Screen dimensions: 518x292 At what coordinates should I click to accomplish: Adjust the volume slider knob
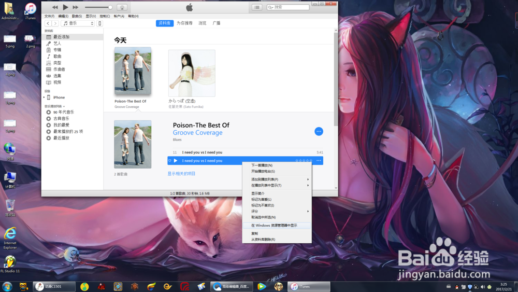point(110,7)
